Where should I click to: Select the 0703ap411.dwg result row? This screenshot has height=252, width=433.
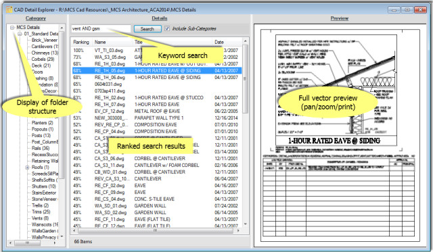(x=157, y=91)
